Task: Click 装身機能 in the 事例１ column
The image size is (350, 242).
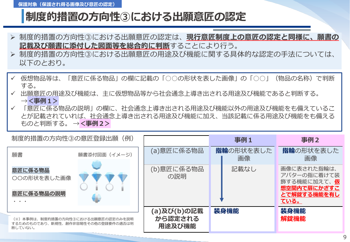Action: click(226, 211)
